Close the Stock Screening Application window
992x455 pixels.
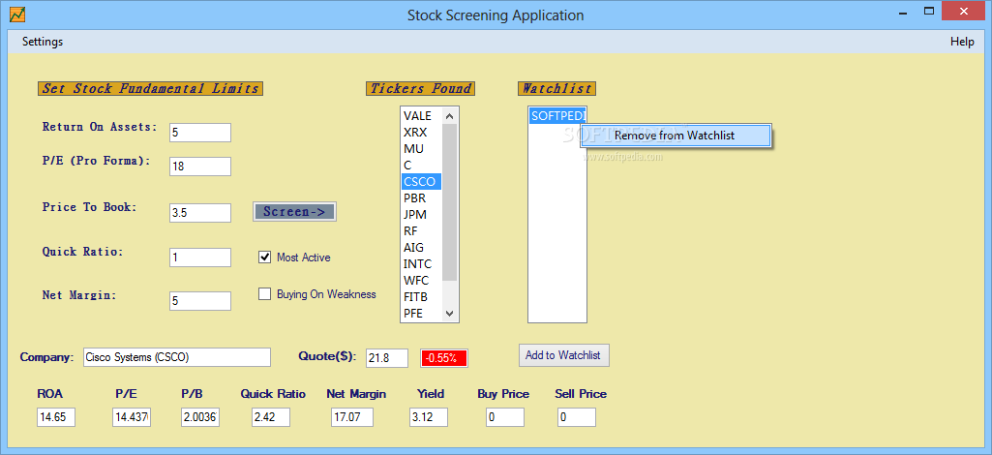click(x=964, y=11)
